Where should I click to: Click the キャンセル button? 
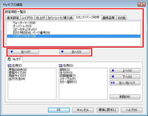[x=83, y=110]
